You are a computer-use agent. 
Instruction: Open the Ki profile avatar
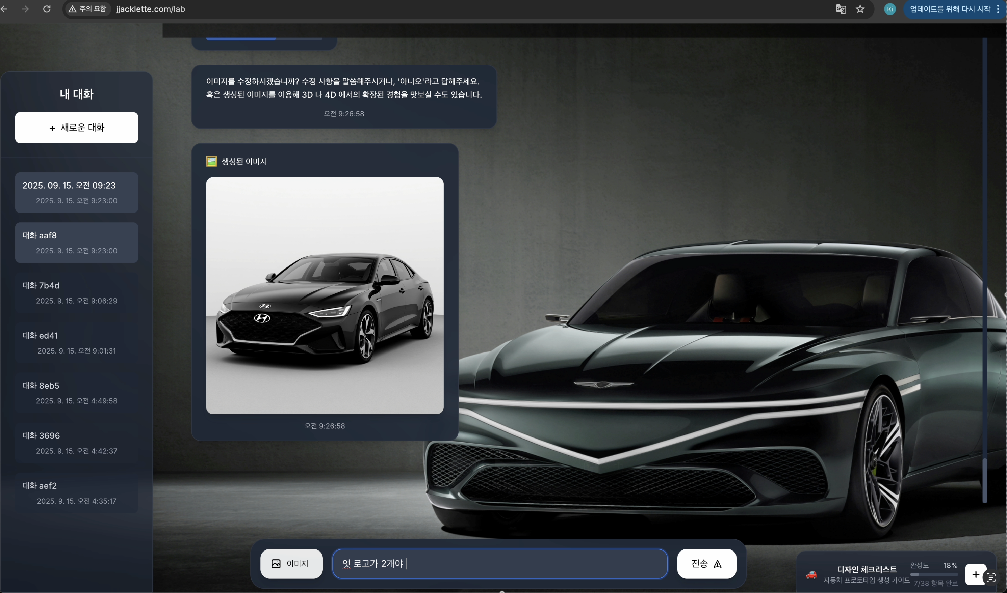pos(889,9)
